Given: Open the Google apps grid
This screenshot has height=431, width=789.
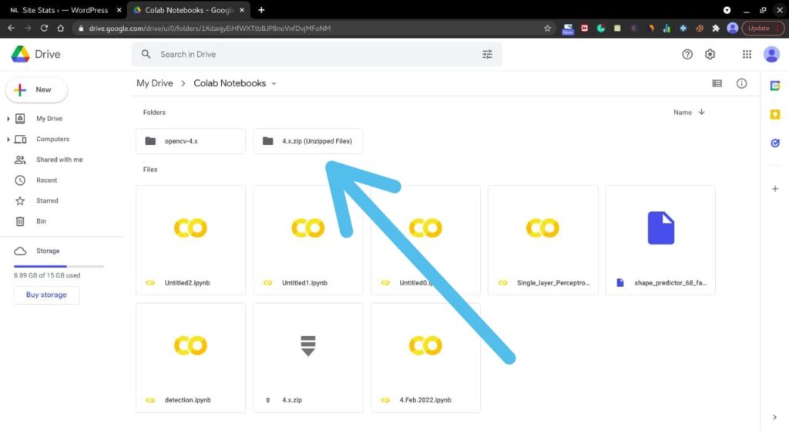Looking at the screenshot, I should 747,54.
